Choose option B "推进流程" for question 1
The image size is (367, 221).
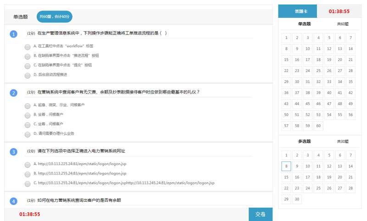[x=28, y=56]
